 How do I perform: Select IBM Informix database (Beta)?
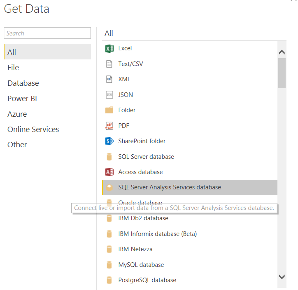click(x=190, y=234)
